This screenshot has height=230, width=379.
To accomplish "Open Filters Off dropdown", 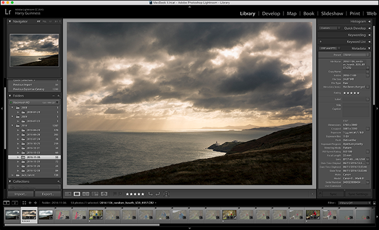I will tap(354, 203).
